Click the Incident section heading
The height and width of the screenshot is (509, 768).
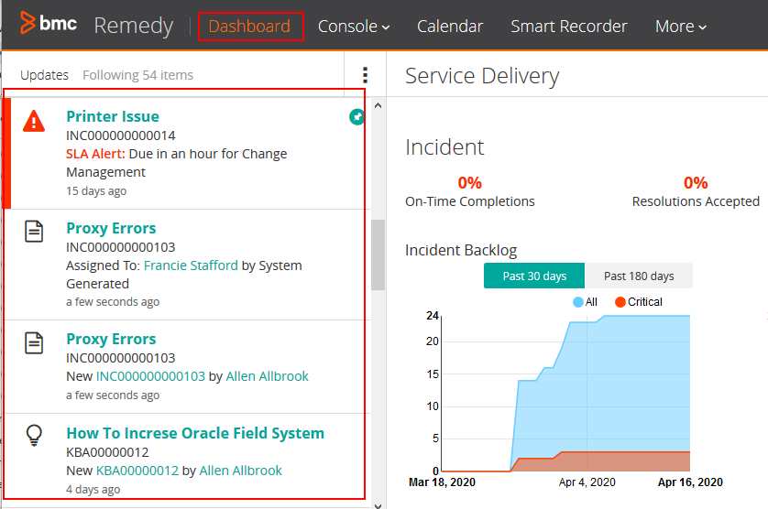tap(444, 146)
